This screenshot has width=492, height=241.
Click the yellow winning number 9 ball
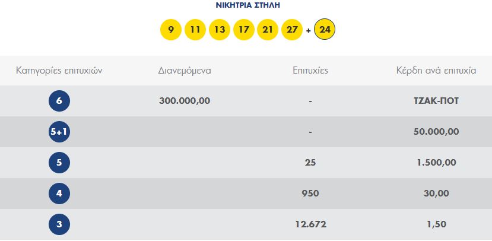click(x=171, y=30)
